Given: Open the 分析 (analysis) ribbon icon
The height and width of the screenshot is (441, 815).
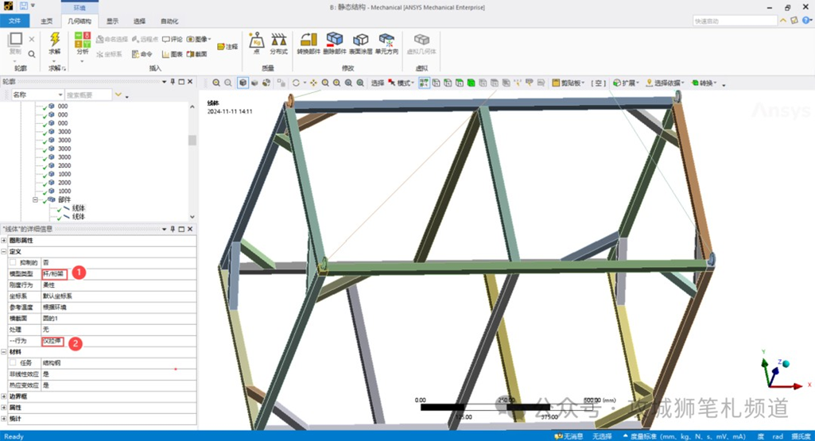Looking at the screenshot, I should 82,40.
